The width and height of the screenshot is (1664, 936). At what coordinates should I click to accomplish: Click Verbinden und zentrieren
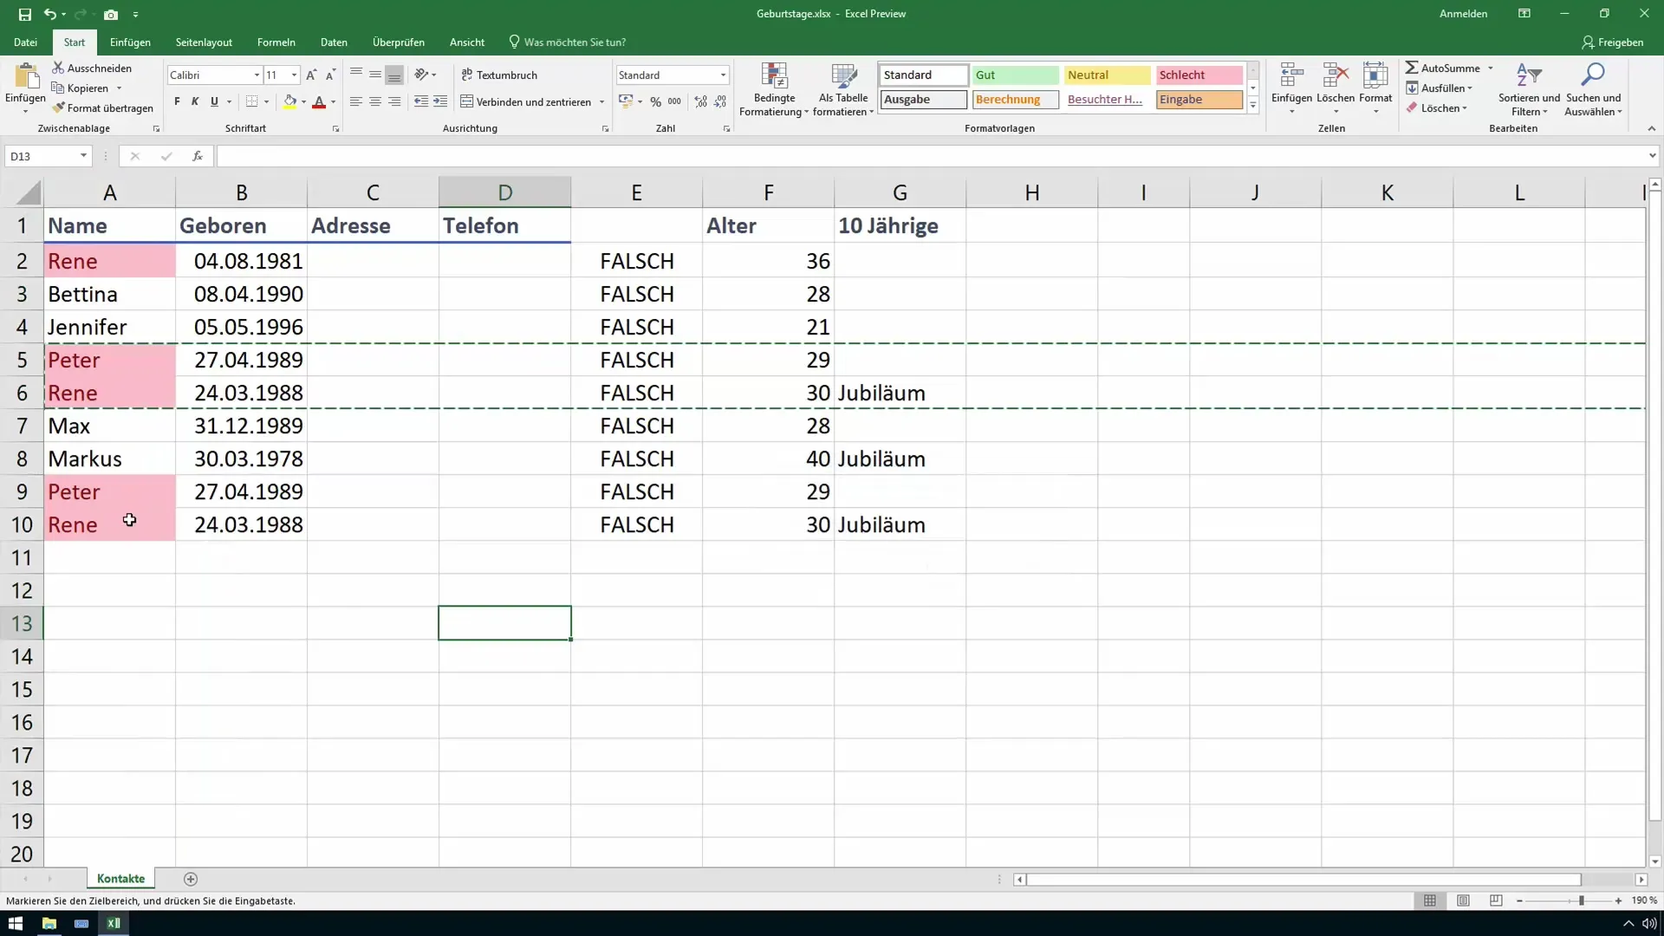point(525,101)
